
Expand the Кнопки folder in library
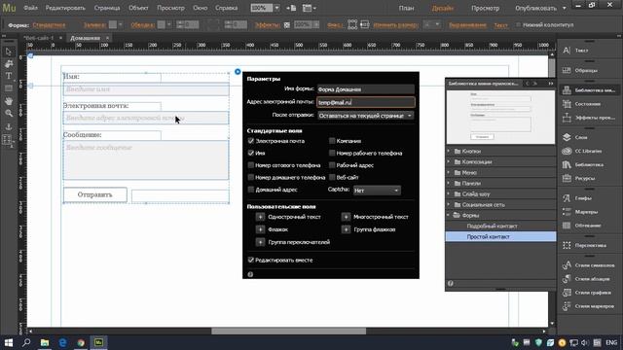point(449,152)
